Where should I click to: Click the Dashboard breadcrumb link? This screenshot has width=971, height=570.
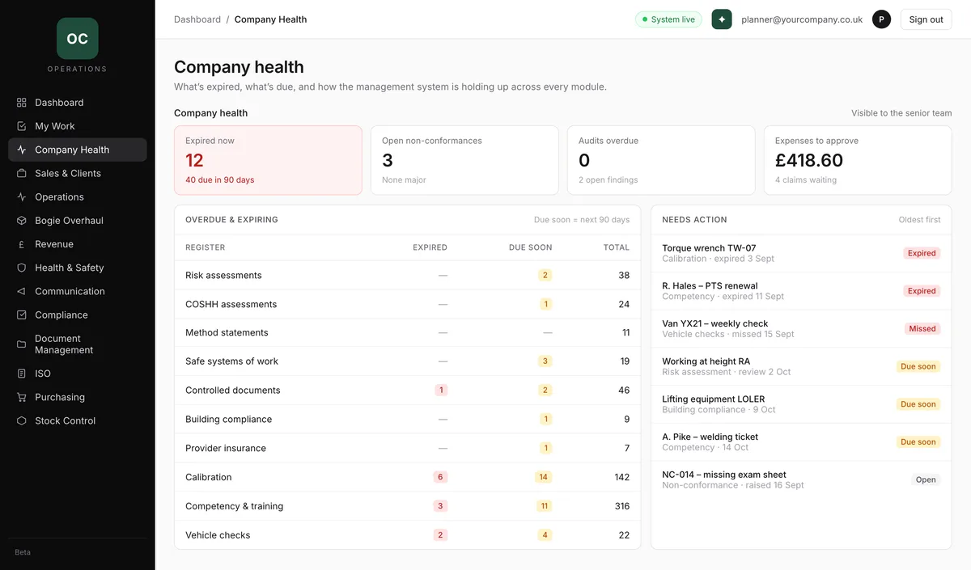(x=197, y=19)
